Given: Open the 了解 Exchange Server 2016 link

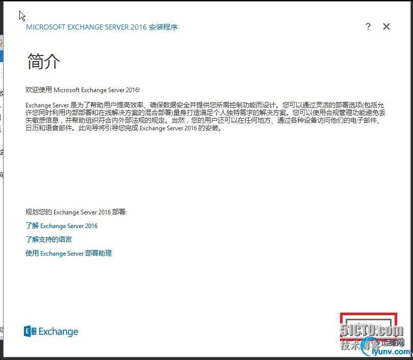Looking at the screenshot, I should [x=61, y=226].
